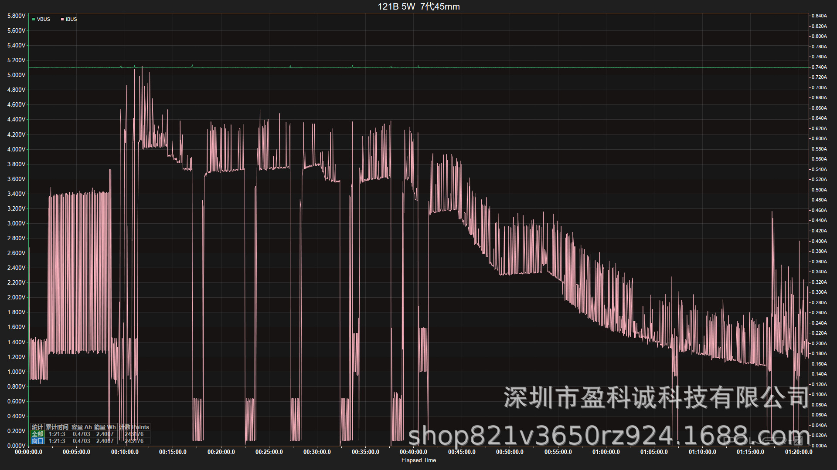Click the 0.500A current axis label
This screenshot has width=837, height=470.
pyautogui.click(x=819, y=190)
